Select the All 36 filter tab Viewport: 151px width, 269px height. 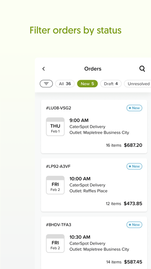tap(65, 84)
